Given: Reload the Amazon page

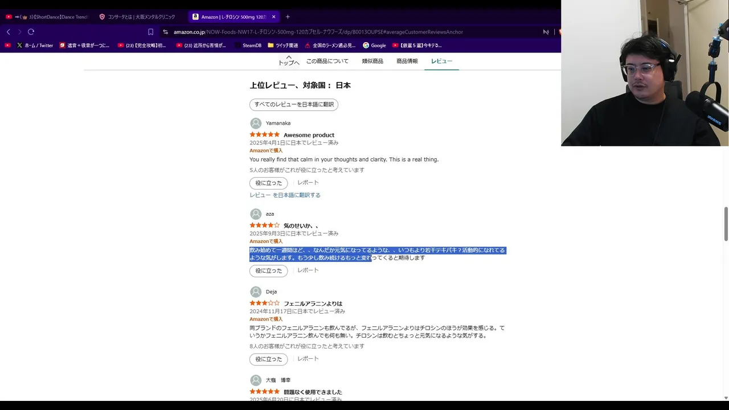Looking at the screenshot, I should tap(31, 32).
